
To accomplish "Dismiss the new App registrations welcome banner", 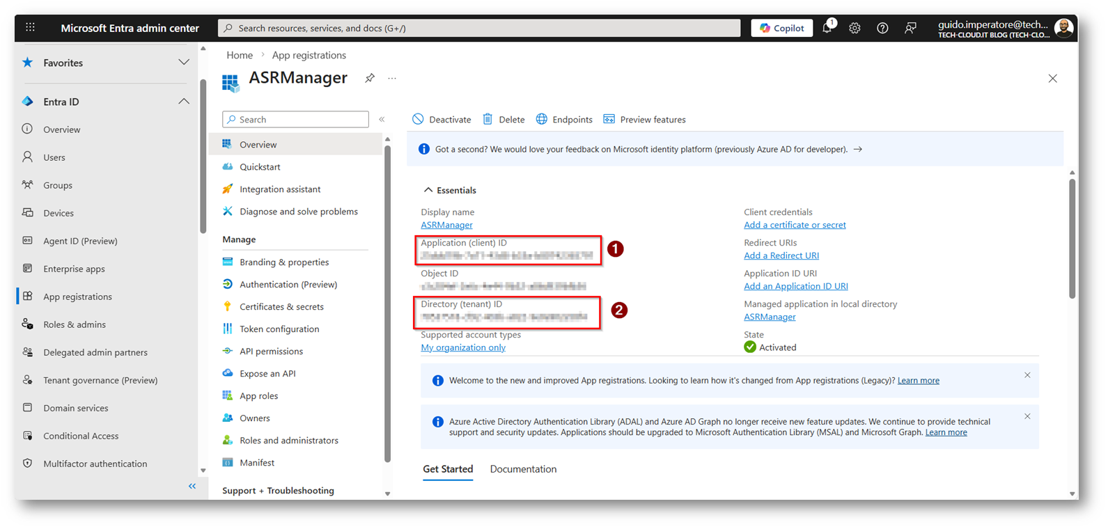I will point(1027,375).
